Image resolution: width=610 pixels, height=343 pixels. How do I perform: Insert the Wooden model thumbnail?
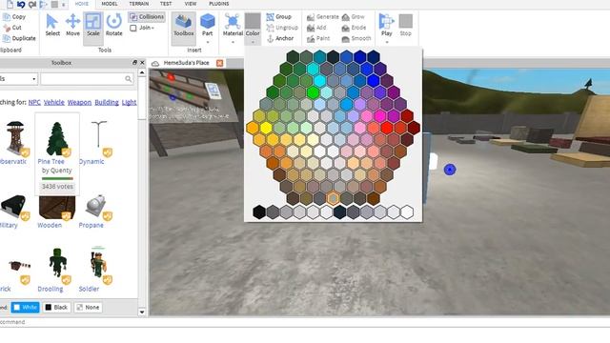[57, 208]
